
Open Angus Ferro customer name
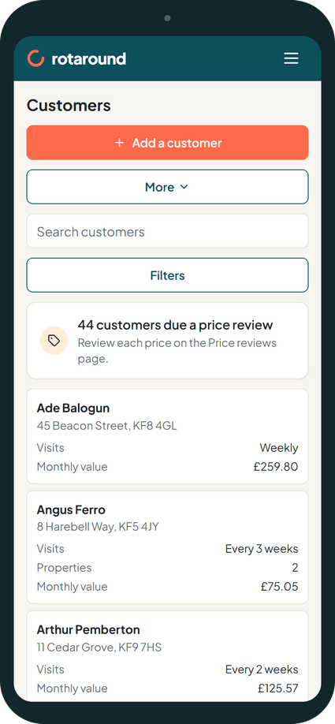click(71, 509)
